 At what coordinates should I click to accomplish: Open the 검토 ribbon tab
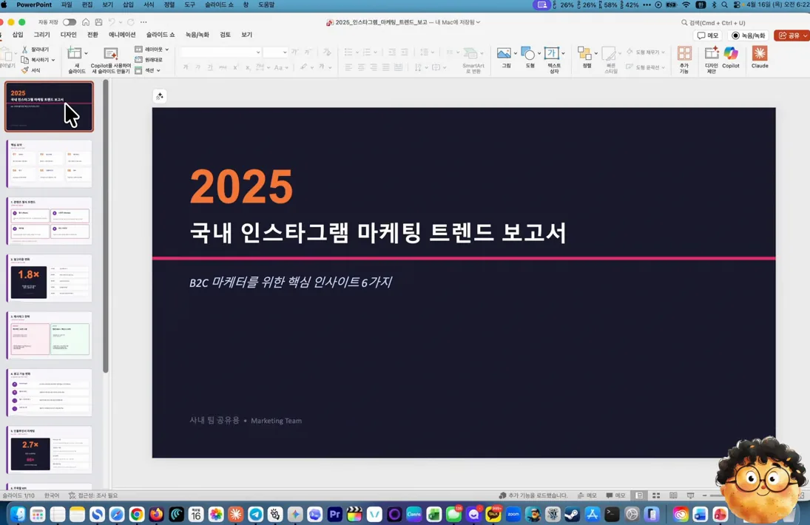tap(225, 35)
